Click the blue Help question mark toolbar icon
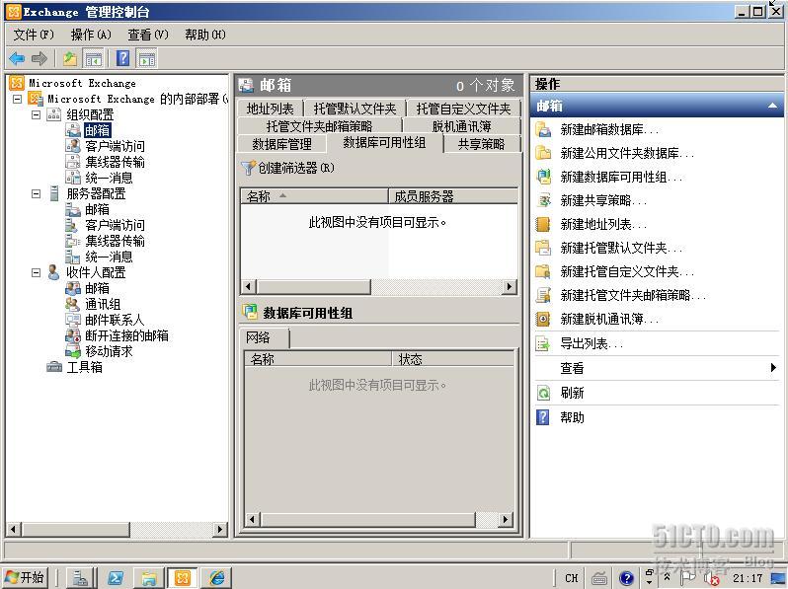Viewport: 788px width, 589px height. coord(123,59)
